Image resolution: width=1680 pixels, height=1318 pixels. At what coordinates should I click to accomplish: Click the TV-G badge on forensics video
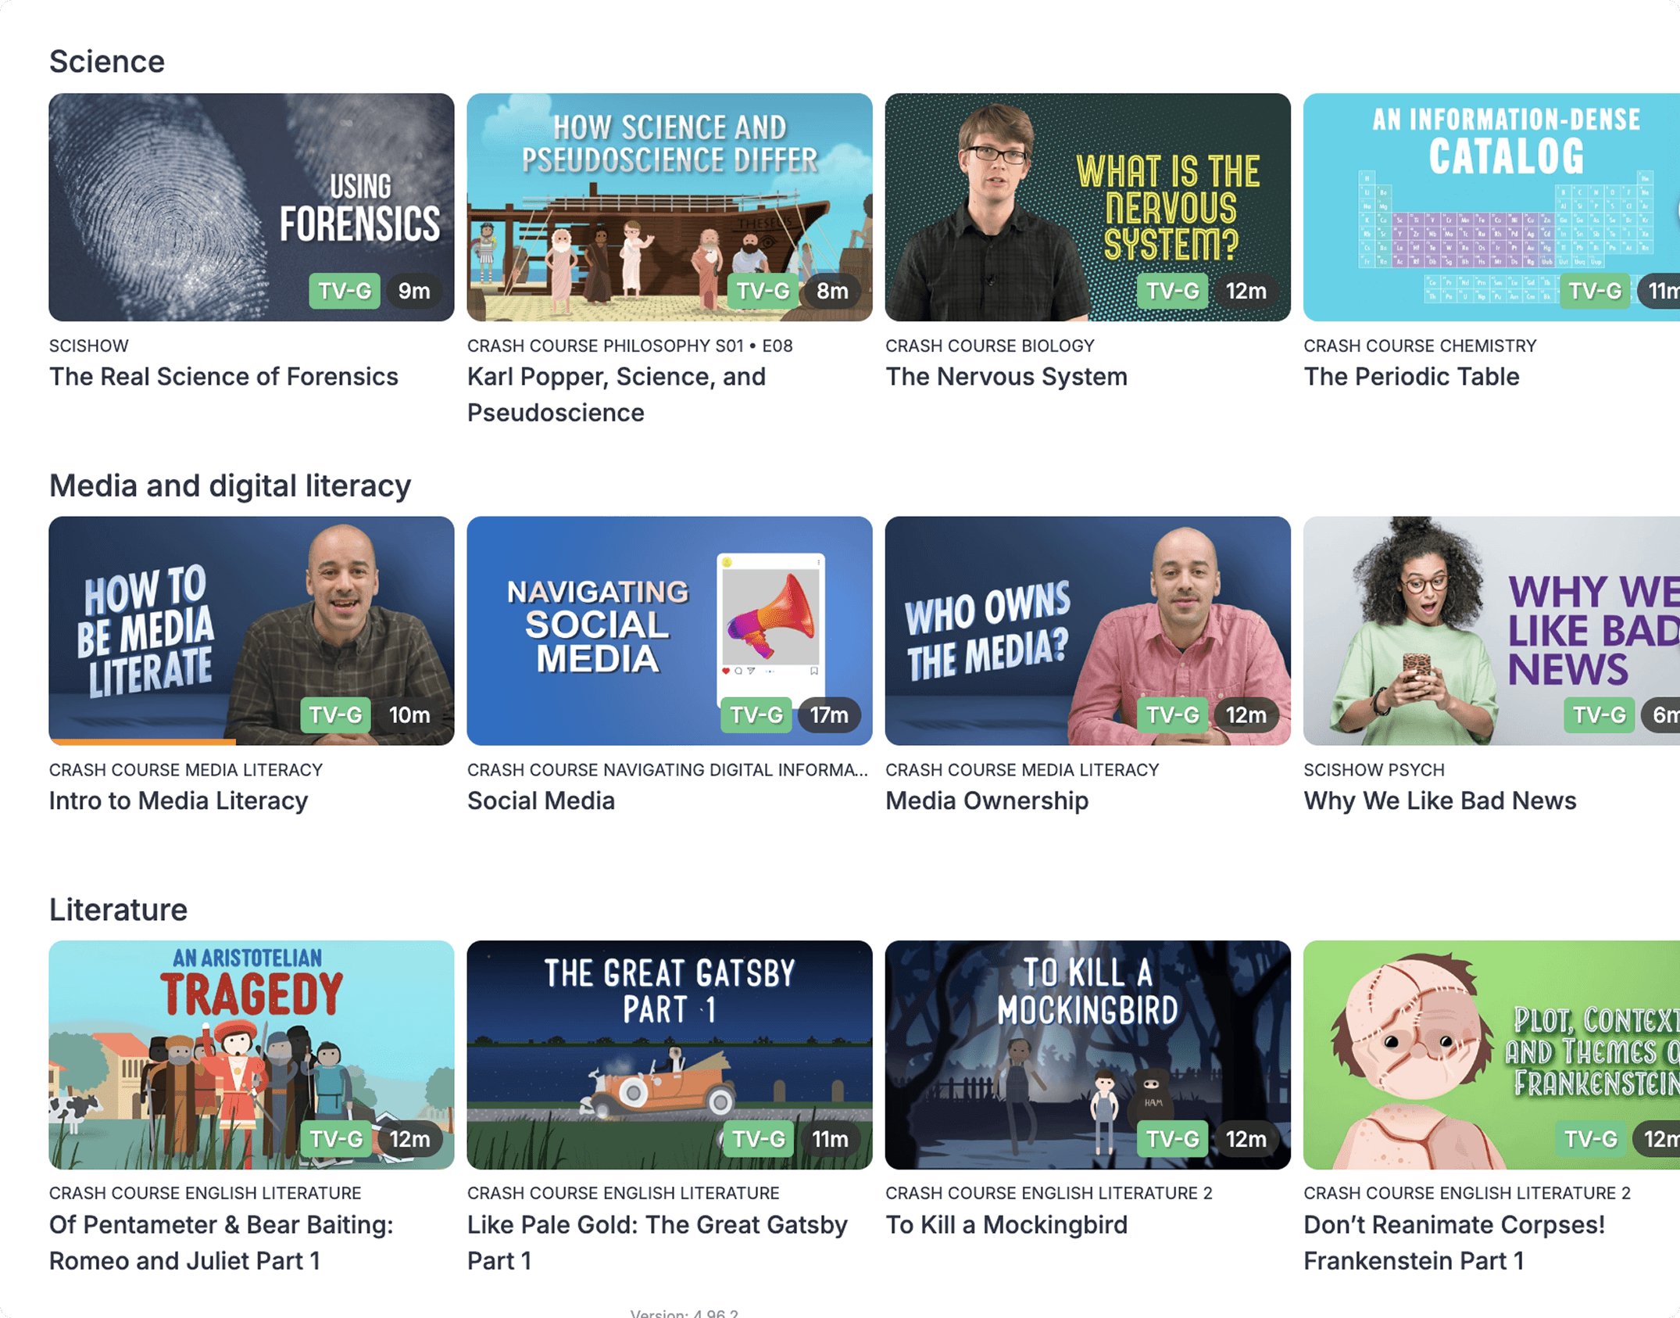(x=345, y=291)
